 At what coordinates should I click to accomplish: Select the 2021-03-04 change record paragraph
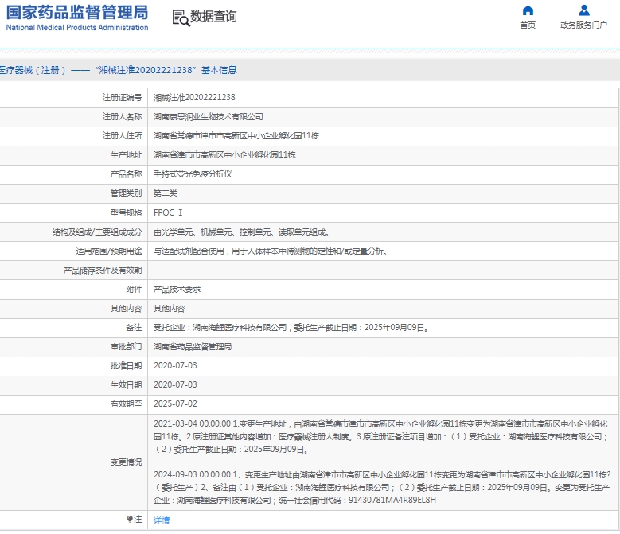[x=380, y=436]
